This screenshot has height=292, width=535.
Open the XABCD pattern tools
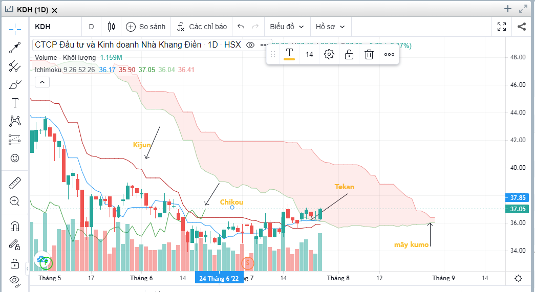coord(15,121)
